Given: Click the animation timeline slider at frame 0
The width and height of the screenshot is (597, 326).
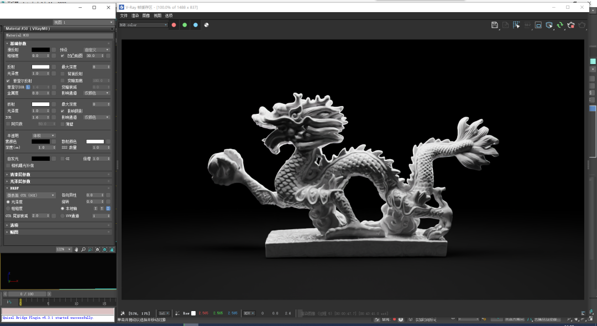Looking at the screenshot, I should [x=20, y=303].
